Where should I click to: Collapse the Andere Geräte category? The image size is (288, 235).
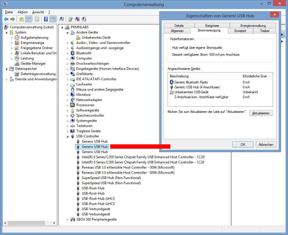click(68, 33)
